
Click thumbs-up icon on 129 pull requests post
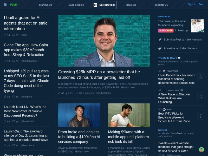tap(5, 97)
